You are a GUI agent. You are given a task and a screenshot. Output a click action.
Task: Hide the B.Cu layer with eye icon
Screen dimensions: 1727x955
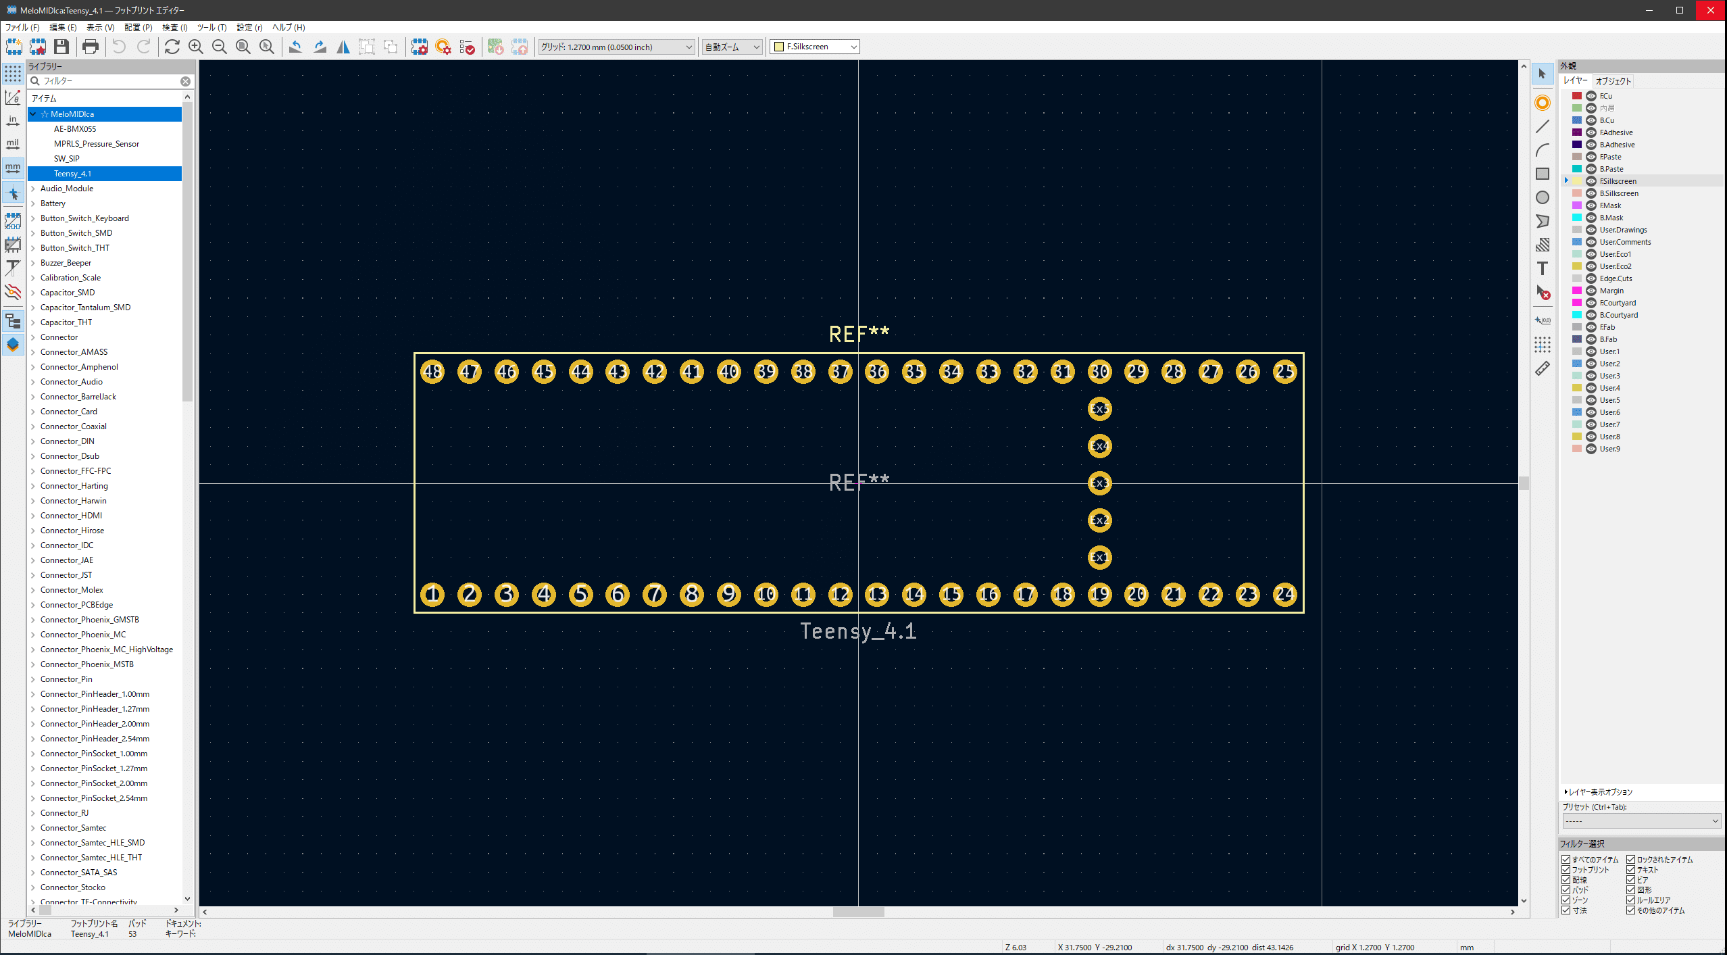(1591, 120)
